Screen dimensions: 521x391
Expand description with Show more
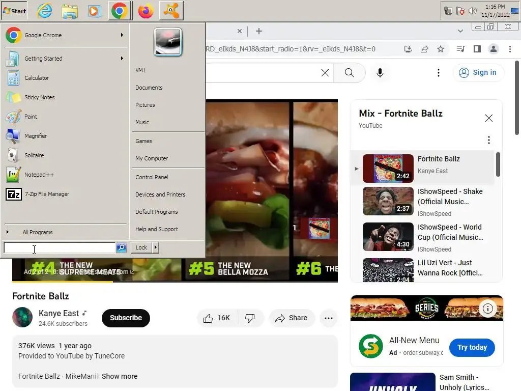pyautogui.click(x=120, y=376)
